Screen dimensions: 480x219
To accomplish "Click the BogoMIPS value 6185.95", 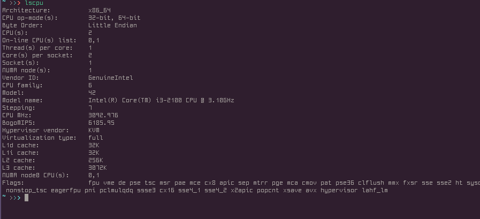I will pyautogui.click(x=101, y=123).
